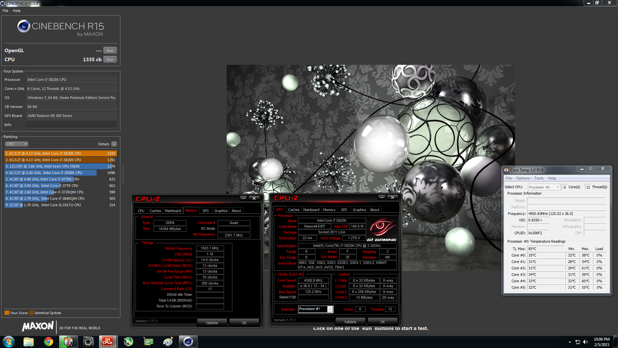Restore down Cinebench window
The image size is (618, 348).
(x=597, y=3)
